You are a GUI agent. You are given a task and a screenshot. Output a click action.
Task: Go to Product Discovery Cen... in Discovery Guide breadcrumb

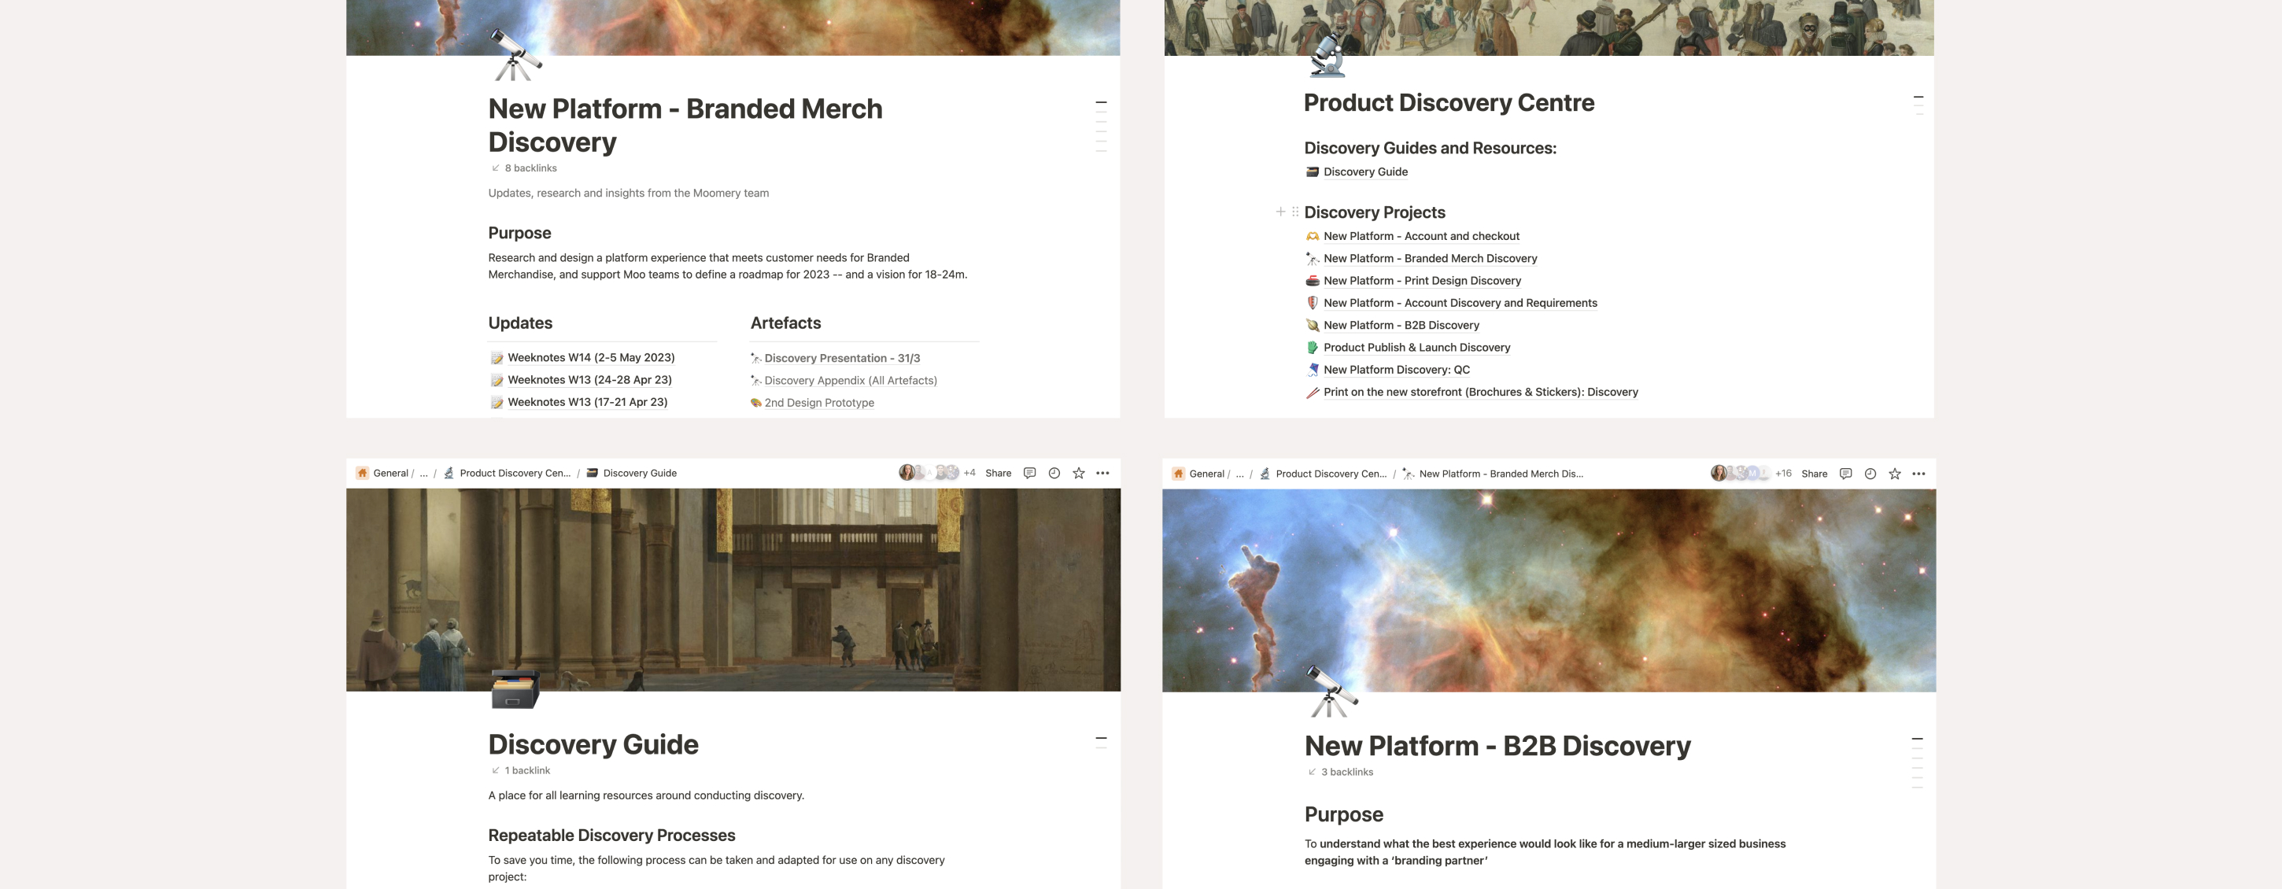[x=508, y=473]
